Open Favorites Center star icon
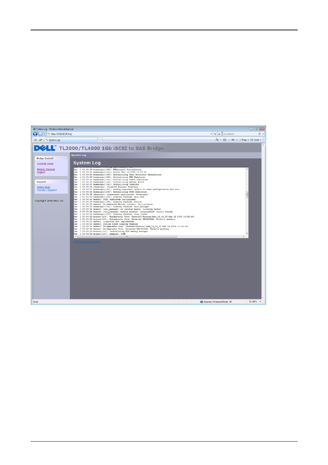This screenshot has height=465, width=328. [35, 140]
